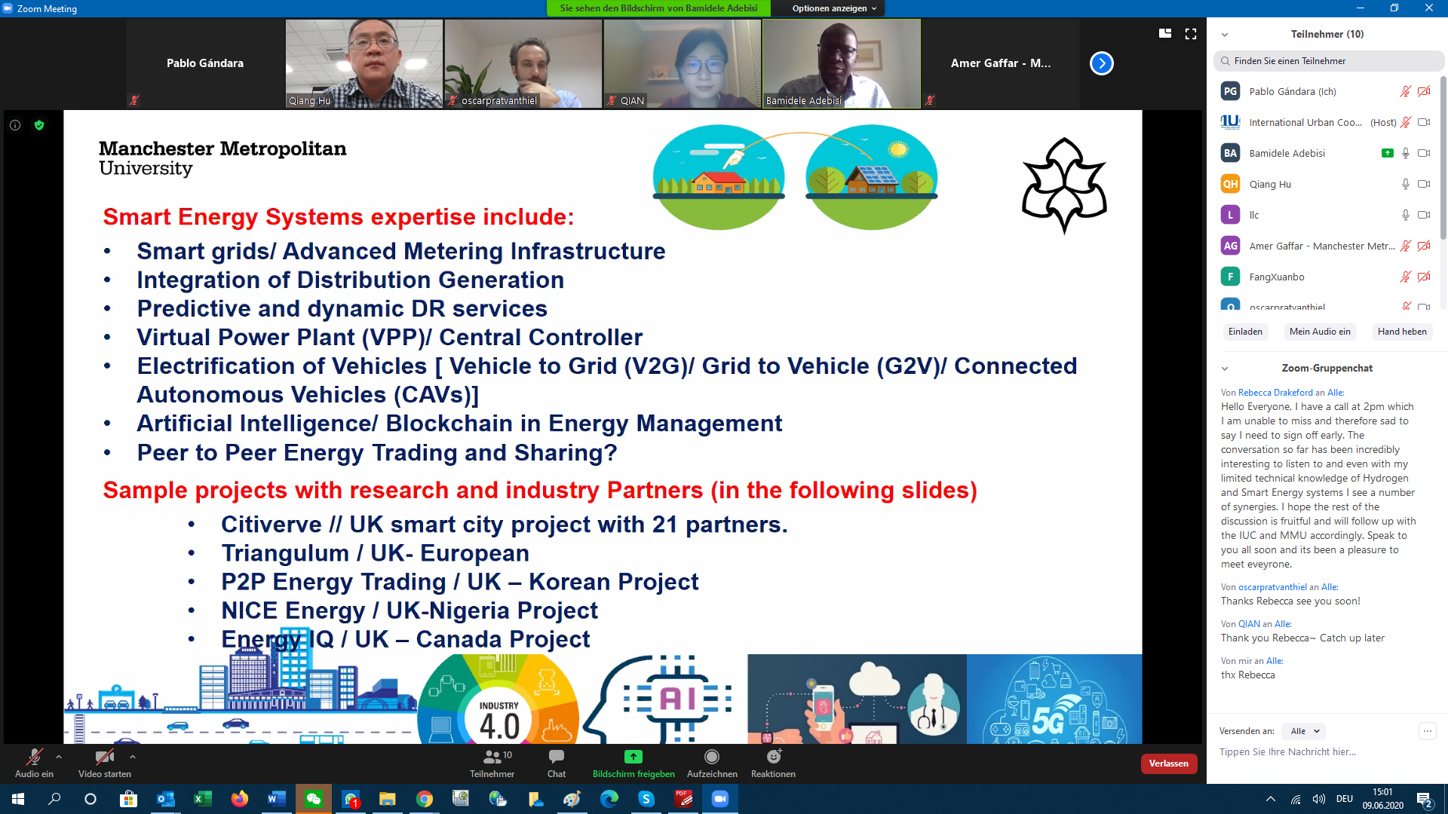Start recording with the Aufzeichnen icon
The height and width of the screenshot is (814, 1448).
(711, 757)
